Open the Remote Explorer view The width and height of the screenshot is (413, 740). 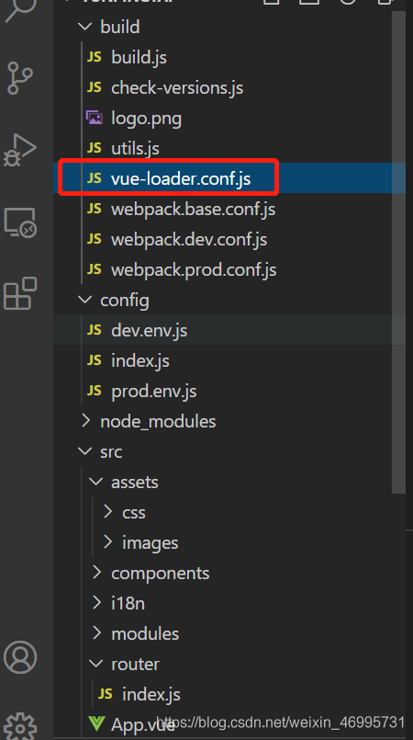point(20,222)
